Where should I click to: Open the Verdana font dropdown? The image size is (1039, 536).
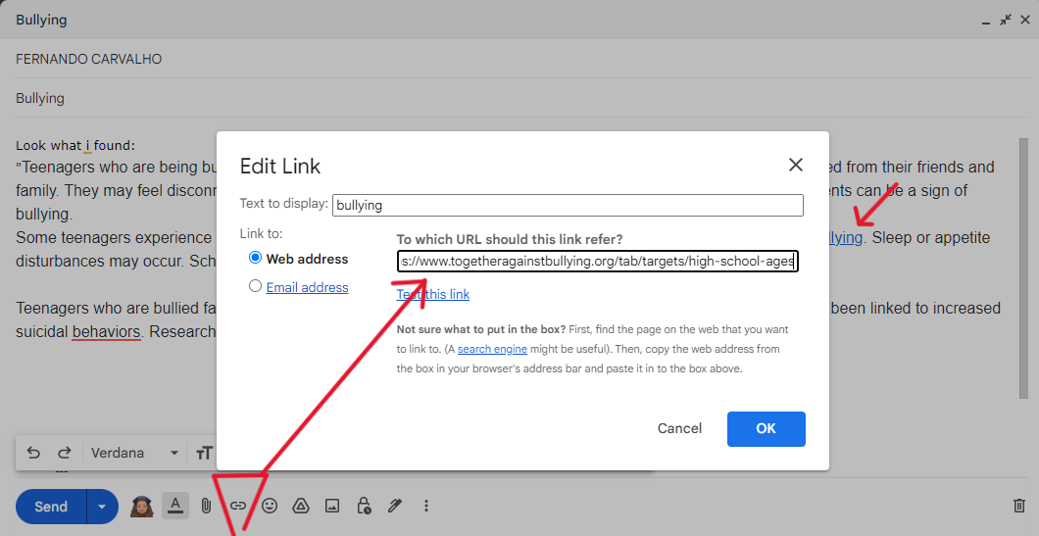[x=134, y=453]
